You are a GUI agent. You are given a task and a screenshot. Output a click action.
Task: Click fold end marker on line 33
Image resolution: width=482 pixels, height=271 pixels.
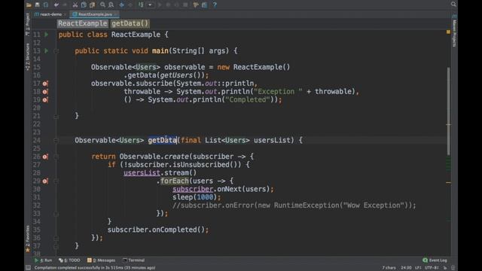coord(56,214)
